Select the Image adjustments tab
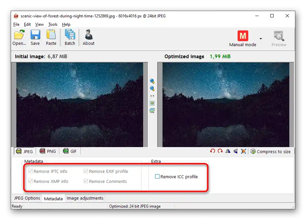The height and width of the screenshot is (220, 306). click(x=85, y=198)
